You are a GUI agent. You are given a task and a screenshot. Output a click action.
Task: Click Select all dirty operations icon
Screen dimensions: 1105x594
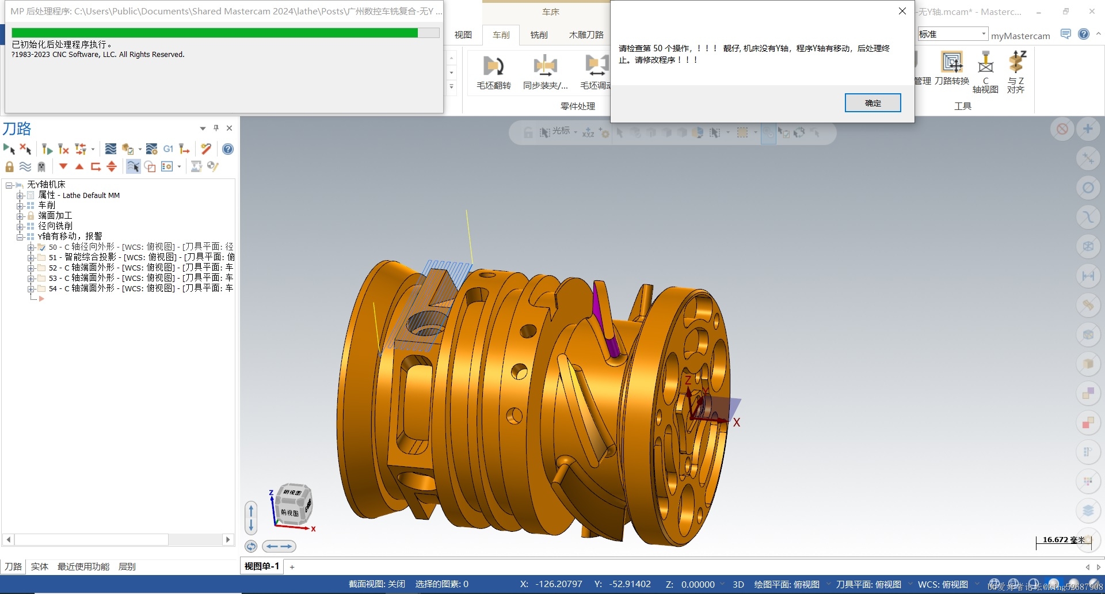[25, 149]
